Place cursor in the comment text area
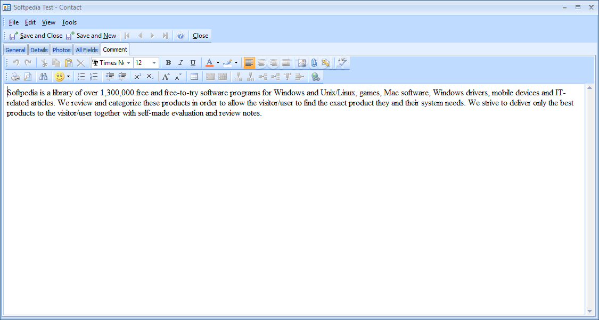This screenshot has height=320, width=599. tap(294, 199)
